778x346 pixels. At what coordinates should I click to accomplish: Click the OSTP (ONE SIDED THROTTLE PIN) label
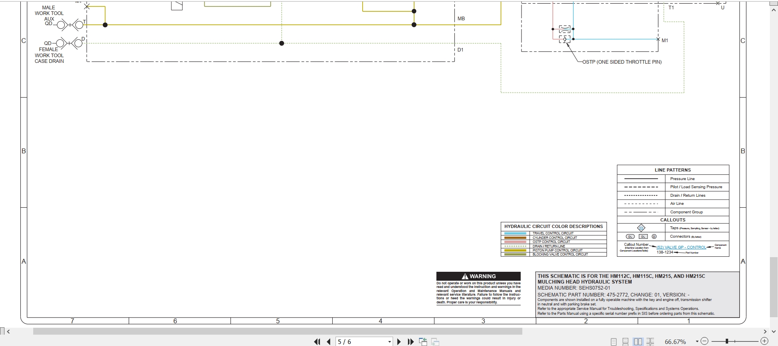pyautogui.click(x=622, y=62)
